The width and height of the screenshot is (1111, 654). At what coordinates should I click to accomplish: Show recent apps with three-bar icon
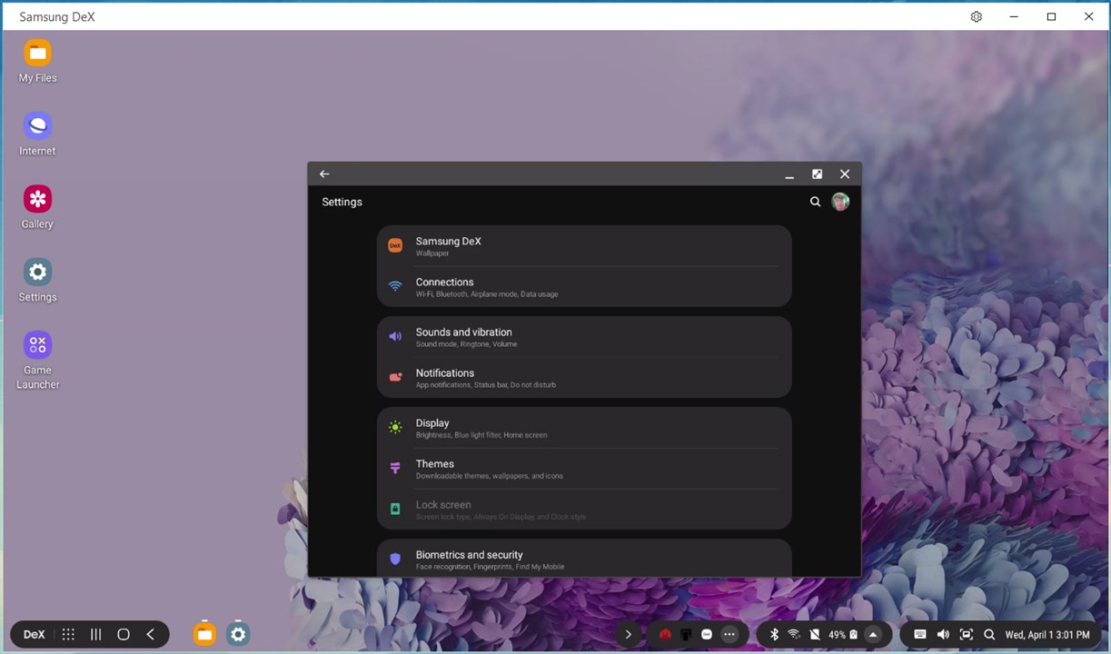tap(95, 635)
